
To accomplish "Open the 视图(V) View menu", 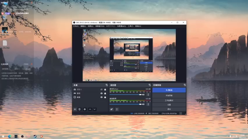I will [91, 26].
